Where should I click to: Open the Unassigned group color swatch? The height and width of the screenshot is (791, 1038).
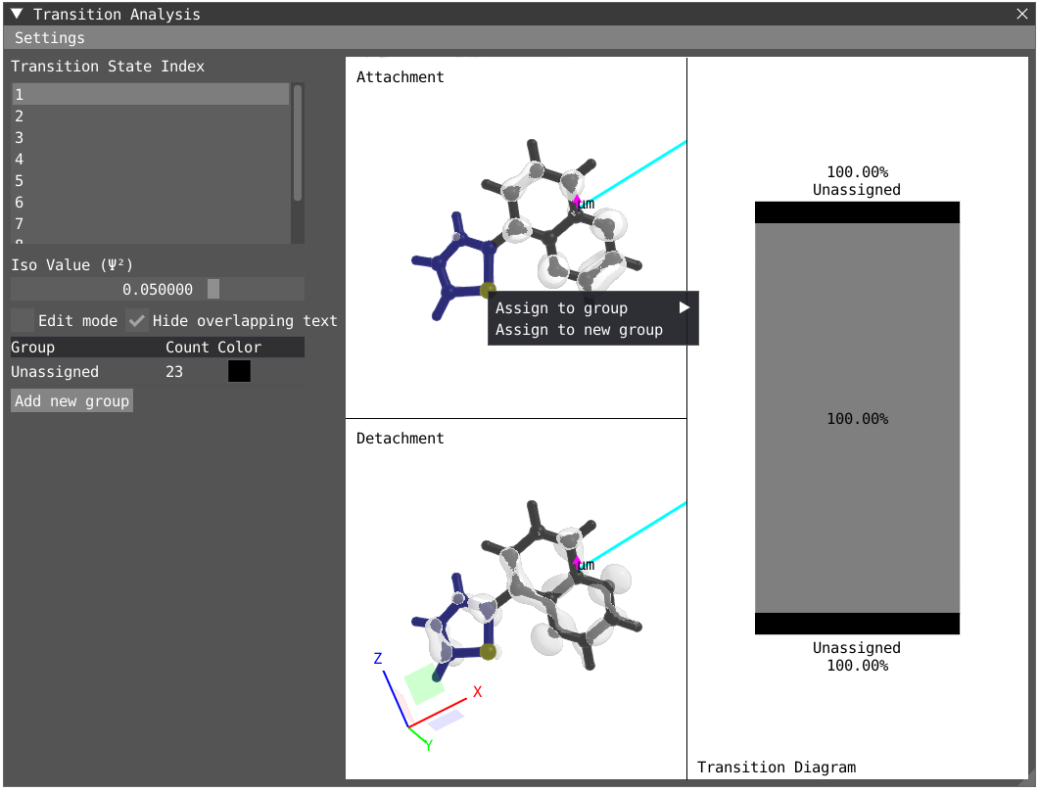[239, 372]
